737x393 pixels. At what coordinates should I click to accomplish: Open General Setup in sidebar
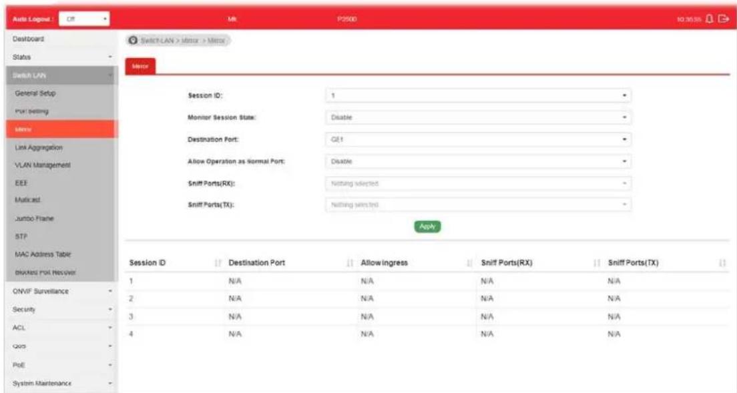coord(61,93)
